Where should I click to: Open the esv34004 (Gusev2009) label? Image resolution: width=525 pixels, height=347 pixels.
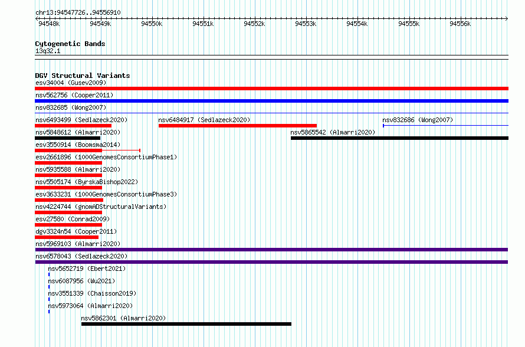[71, 83]
